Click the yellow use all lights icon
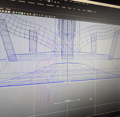The image size is (120, 117). click(28, 14)
